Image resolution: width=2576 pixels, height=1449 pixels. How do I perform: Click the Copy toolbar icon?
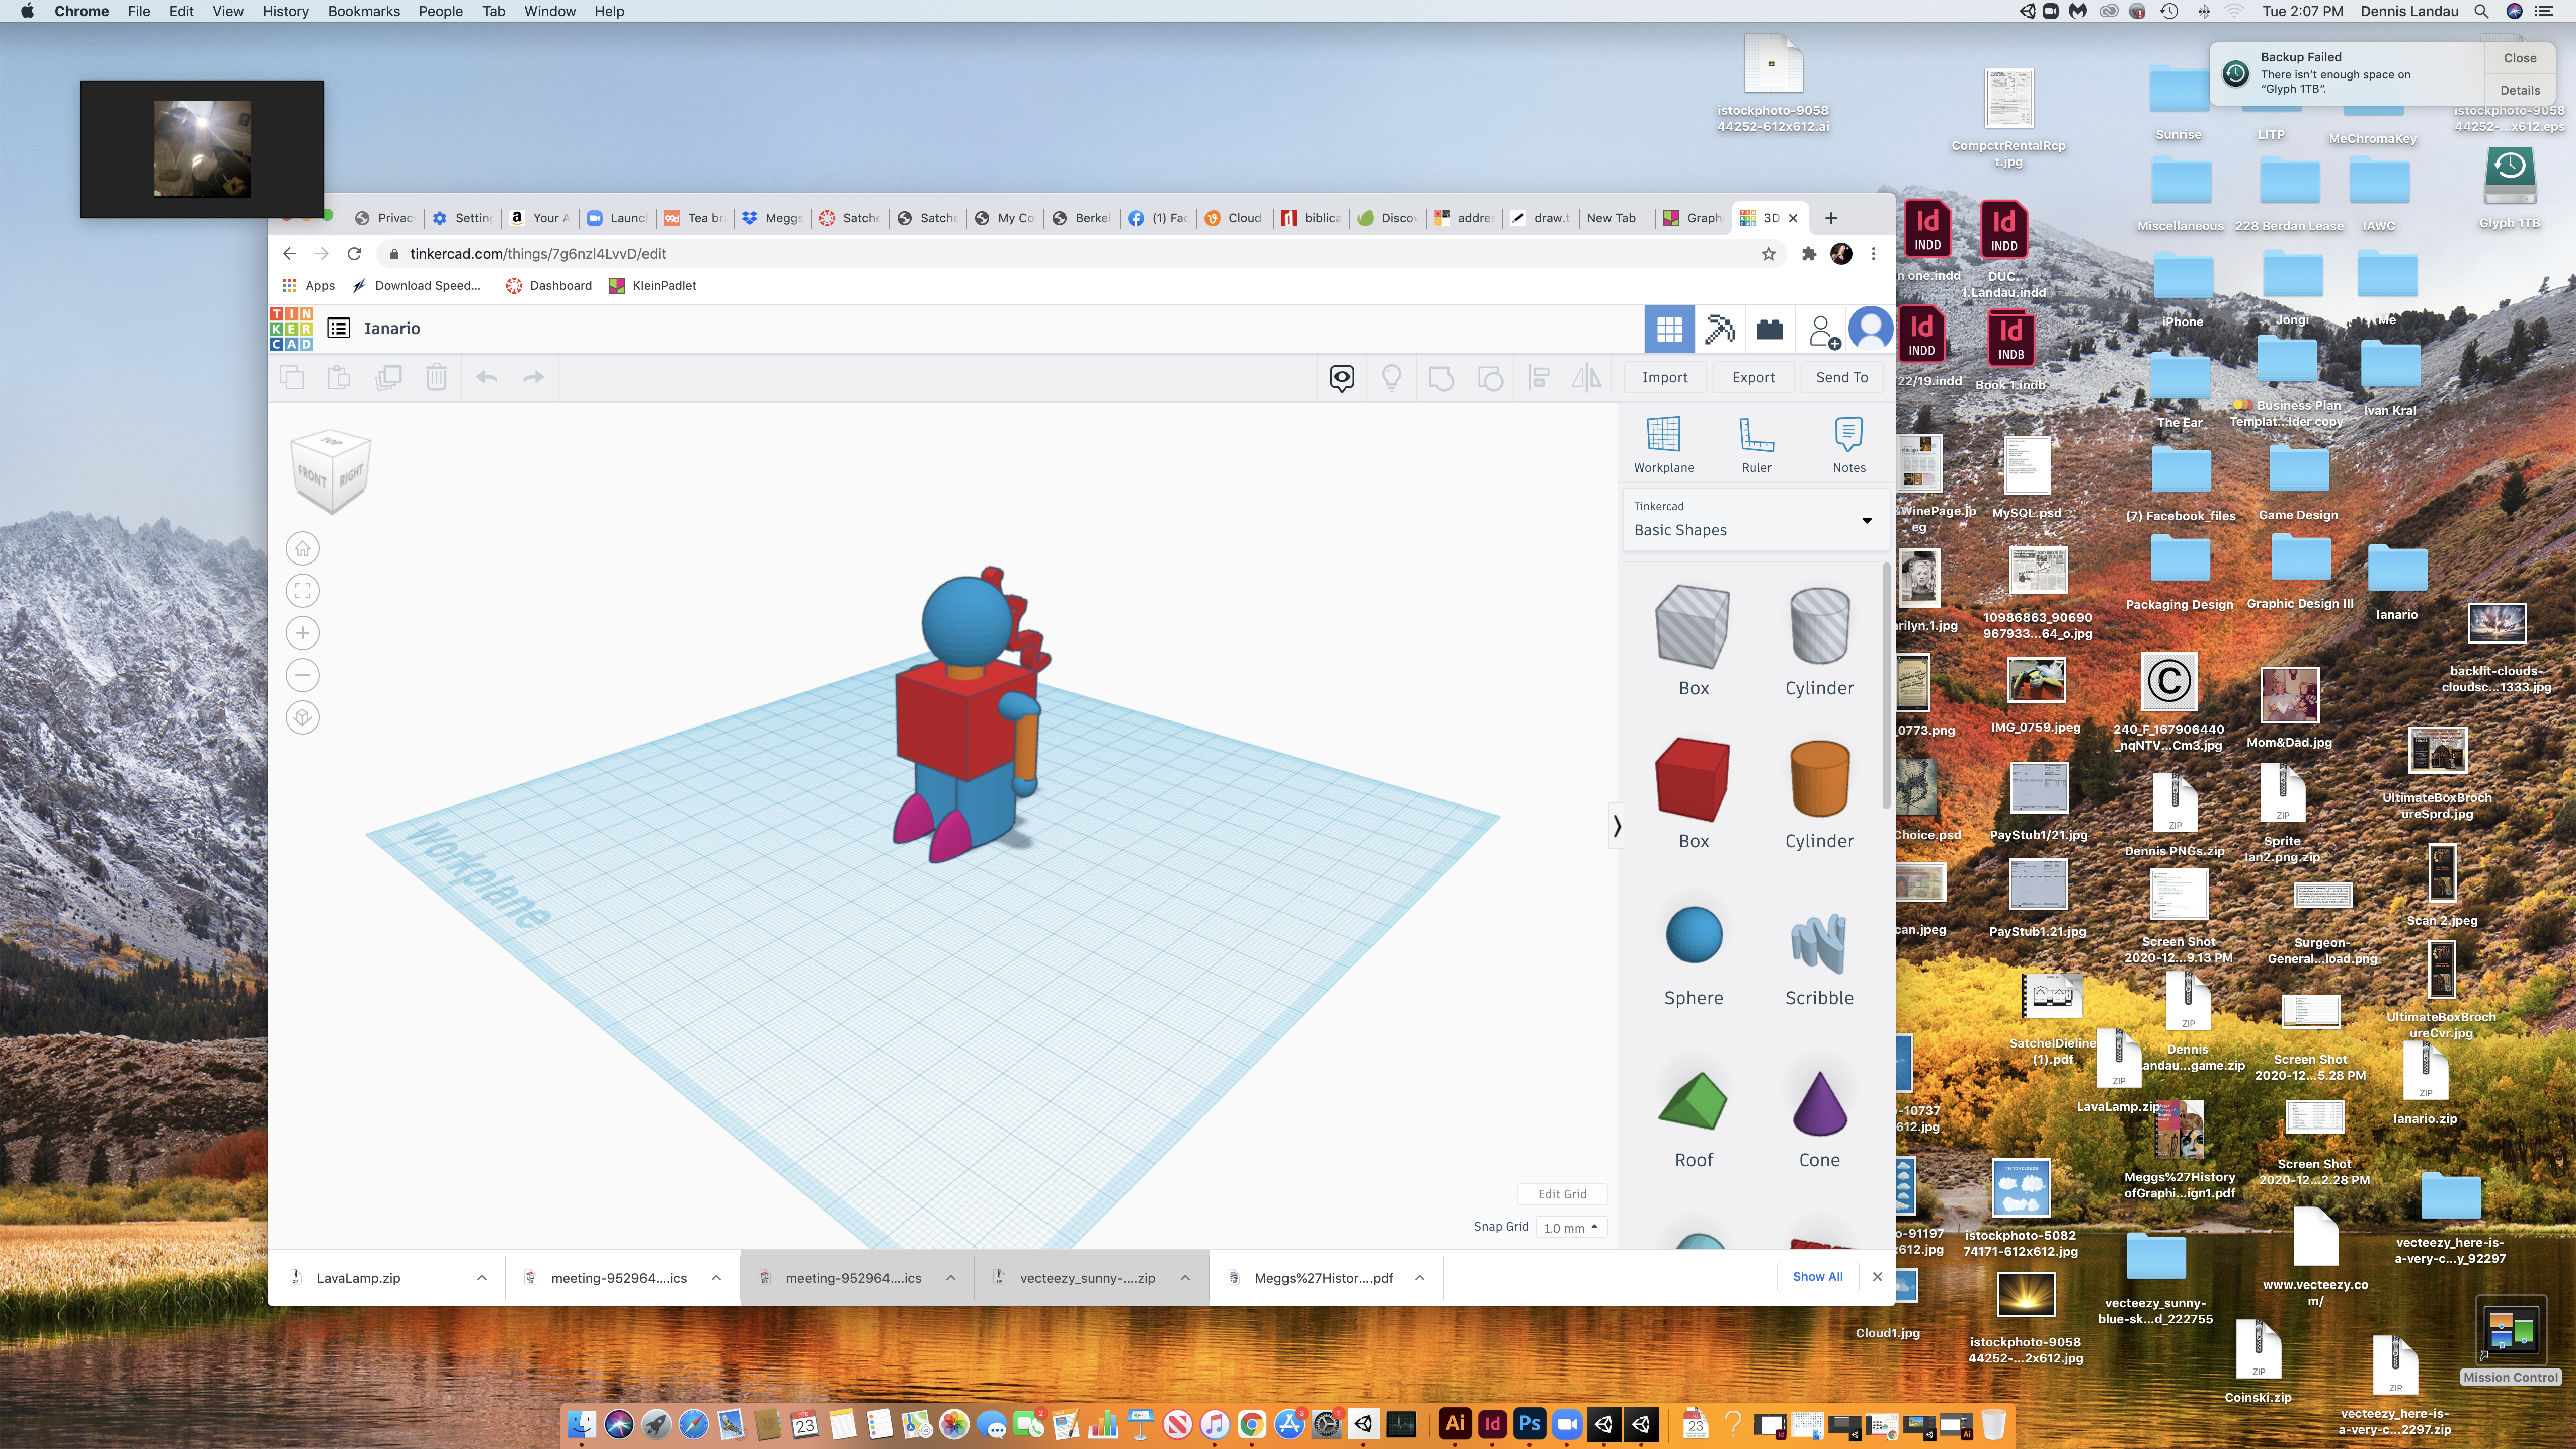[292, 378]
